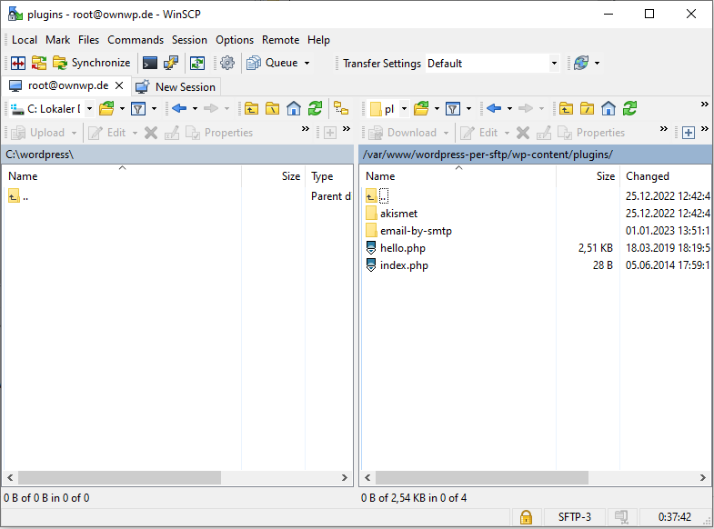
Task: Click the padlock encryption status icon
Action: click(526, 517)
